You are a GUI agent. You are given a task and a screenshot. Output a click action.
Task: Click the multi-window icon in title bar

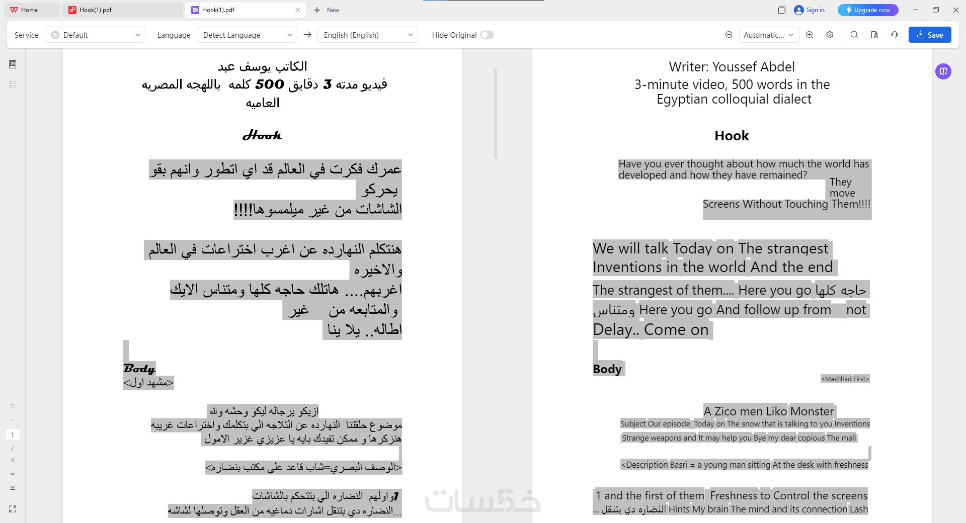(781, 10)
